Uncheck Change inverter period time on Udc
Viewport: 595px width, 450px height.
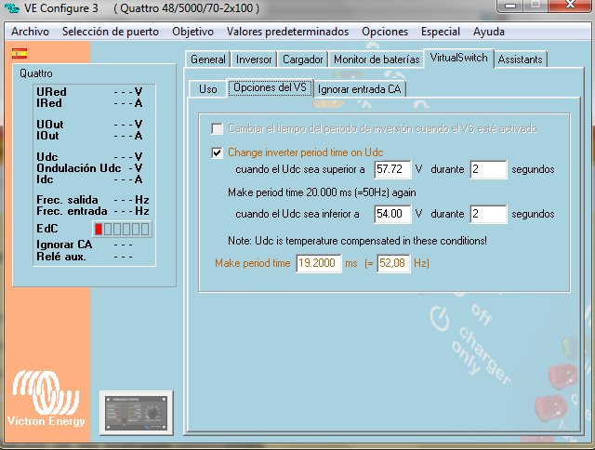217,152
